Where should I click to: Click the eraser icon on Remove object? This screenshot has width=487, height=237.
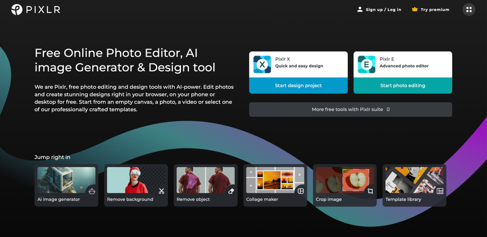[x=231, y=191]
